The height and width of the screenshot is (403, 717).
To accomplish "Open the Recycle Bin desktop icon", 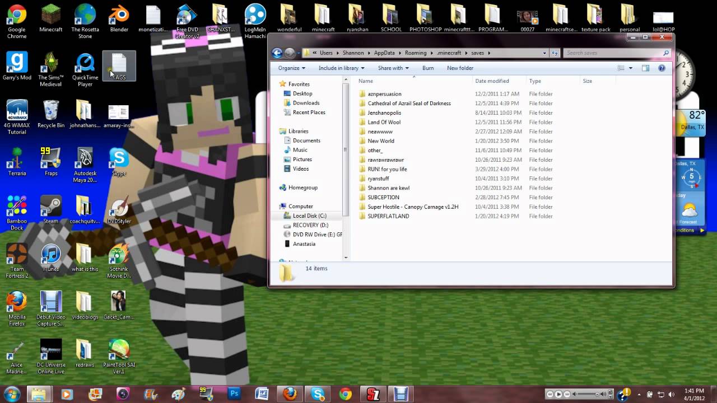I will (51, 114).
